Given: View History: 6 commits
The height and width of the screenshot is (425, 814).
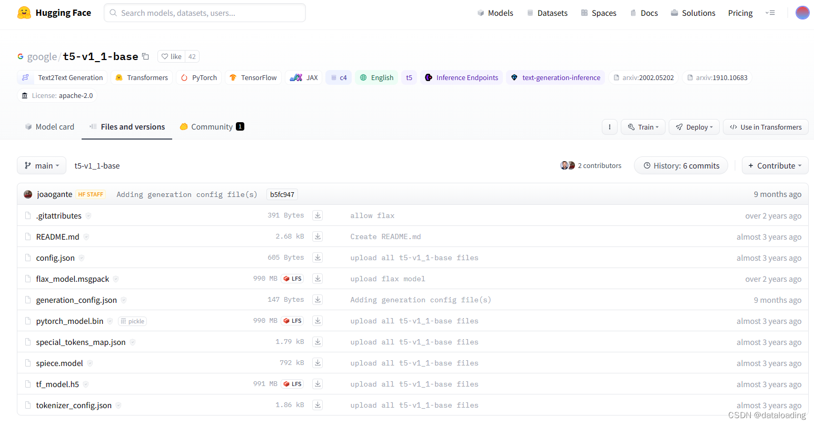Looking at the screenshot, I should (x=681, y=165).
